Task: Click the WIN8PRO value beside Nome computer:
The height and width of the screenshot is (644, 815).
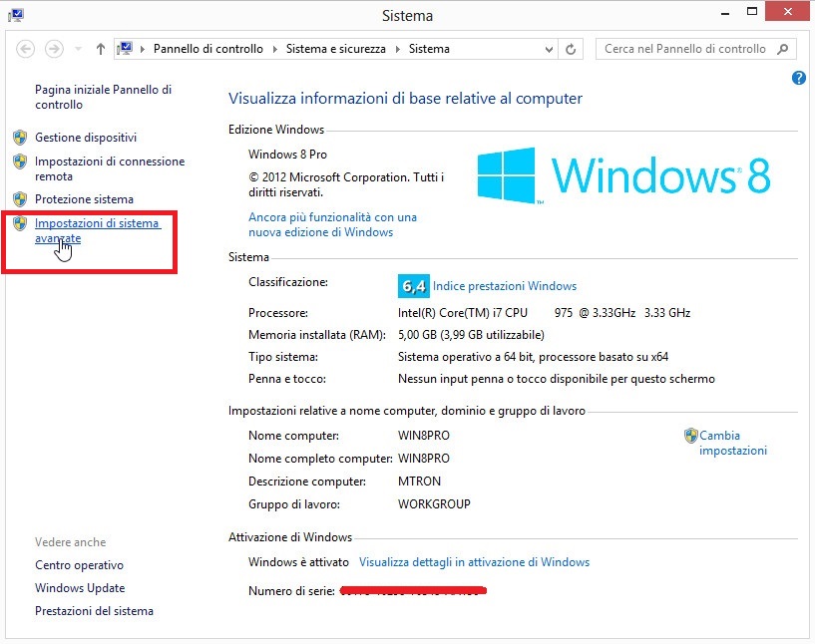Action: (x=424, y=436)
